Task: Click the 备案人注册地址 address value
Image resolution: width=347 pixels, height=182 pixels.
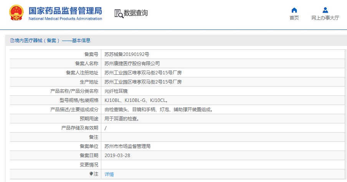Action: coord(143,73)
